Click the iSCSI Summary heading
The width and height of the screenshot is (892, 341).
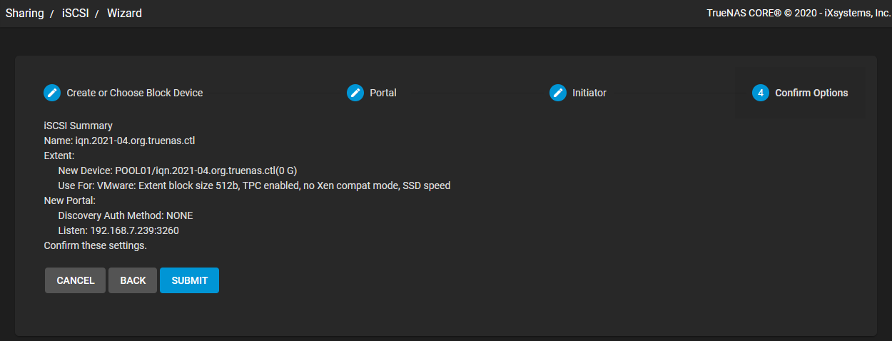(x=78, y=126)
